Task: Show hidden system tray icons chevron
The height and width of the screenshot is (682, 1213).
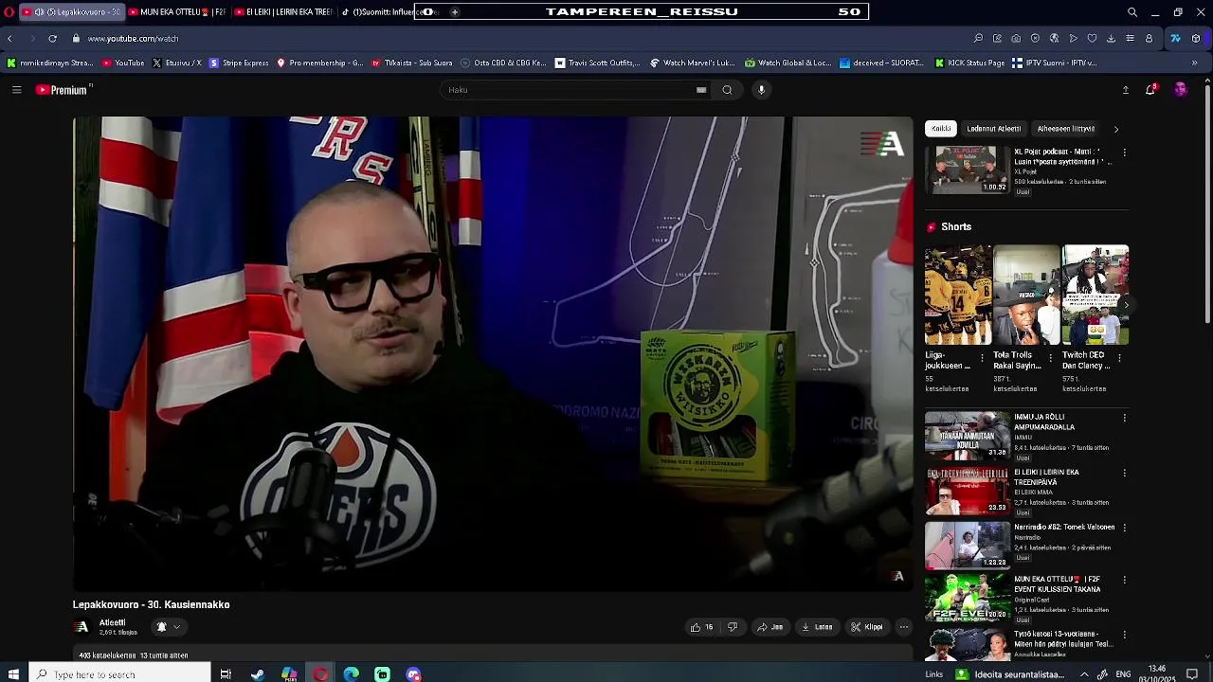Action: pos(1084,674)
